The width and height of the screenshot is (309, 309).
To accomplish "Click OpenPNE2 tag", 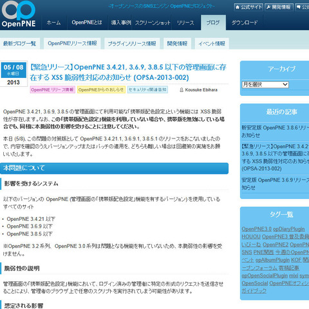I will pyautogui.click(x=276, y=245).
